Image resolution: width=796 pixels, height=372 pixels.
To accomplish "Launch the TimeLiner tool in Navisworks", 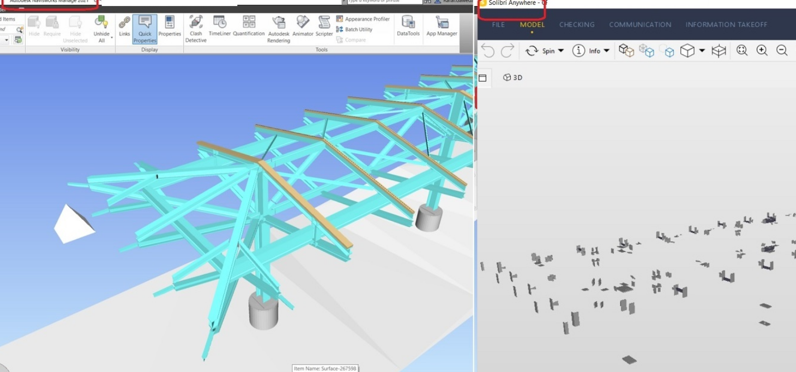I will (220, 26).
